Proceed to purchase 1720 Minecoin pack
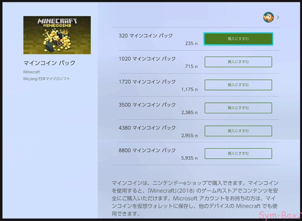The image size is (302, 221). click(x=238, y=85)
